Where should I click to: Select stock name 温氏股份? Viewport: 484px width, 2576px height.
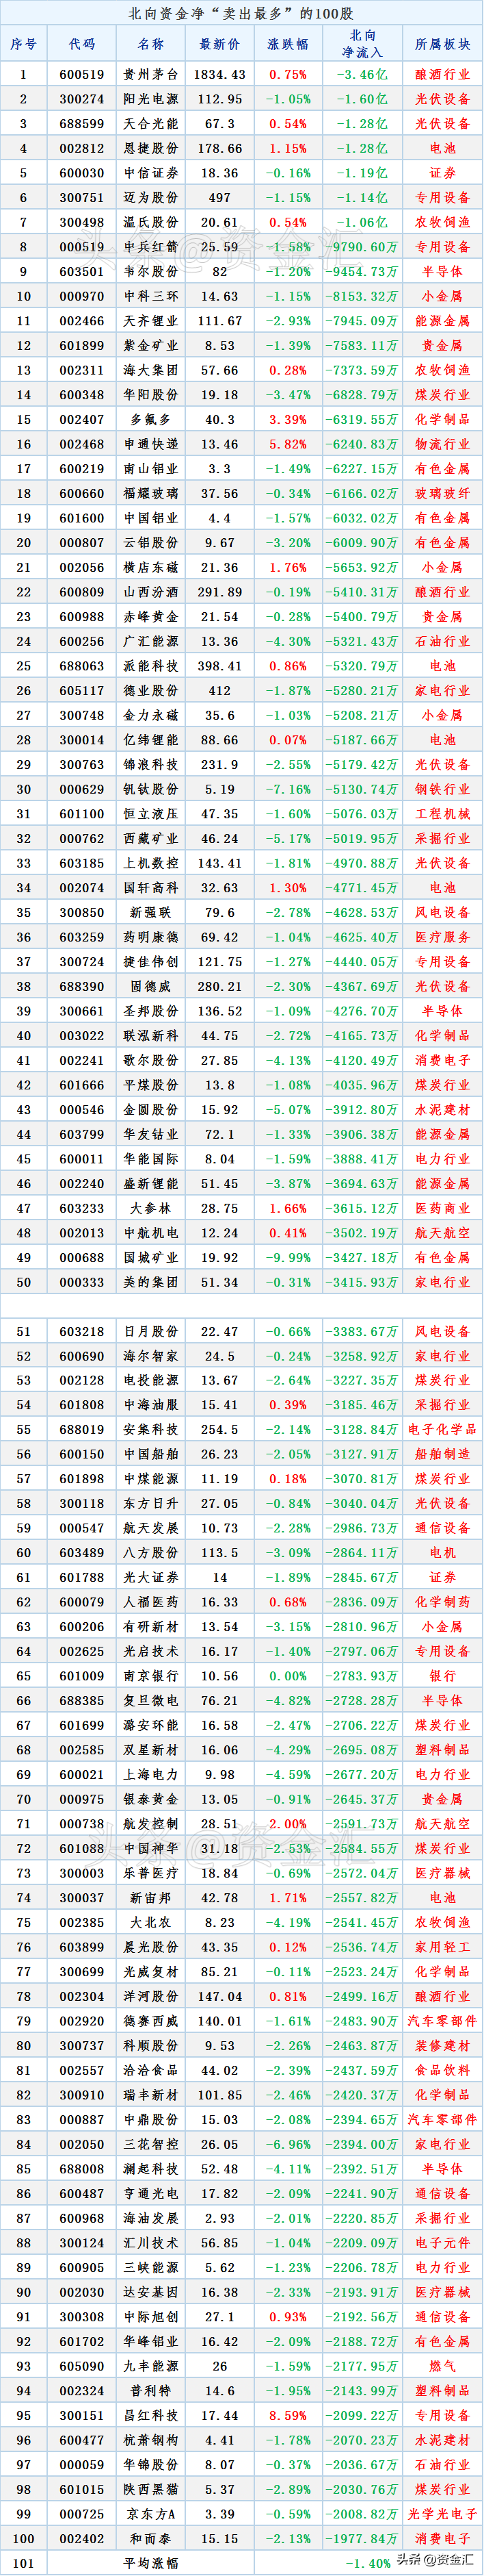point(150,222)
